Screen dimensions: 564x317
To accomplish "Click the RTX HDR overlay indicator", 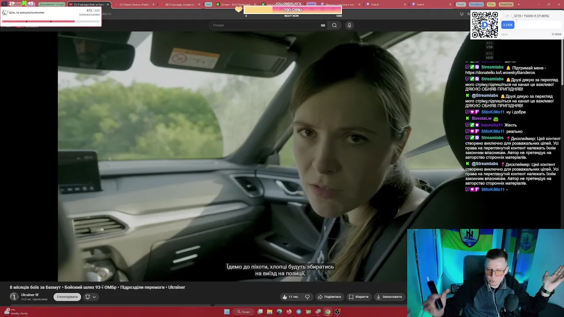I will point(490,56).
